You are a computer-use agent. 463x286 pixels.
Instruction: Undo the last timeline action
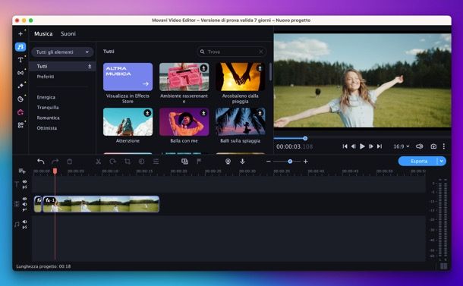click(x=41, y=162)
